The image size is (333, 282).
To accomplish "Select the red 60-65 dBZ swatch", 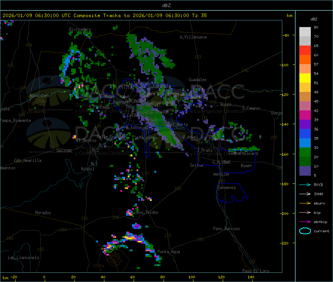I will tap(305, 50).
